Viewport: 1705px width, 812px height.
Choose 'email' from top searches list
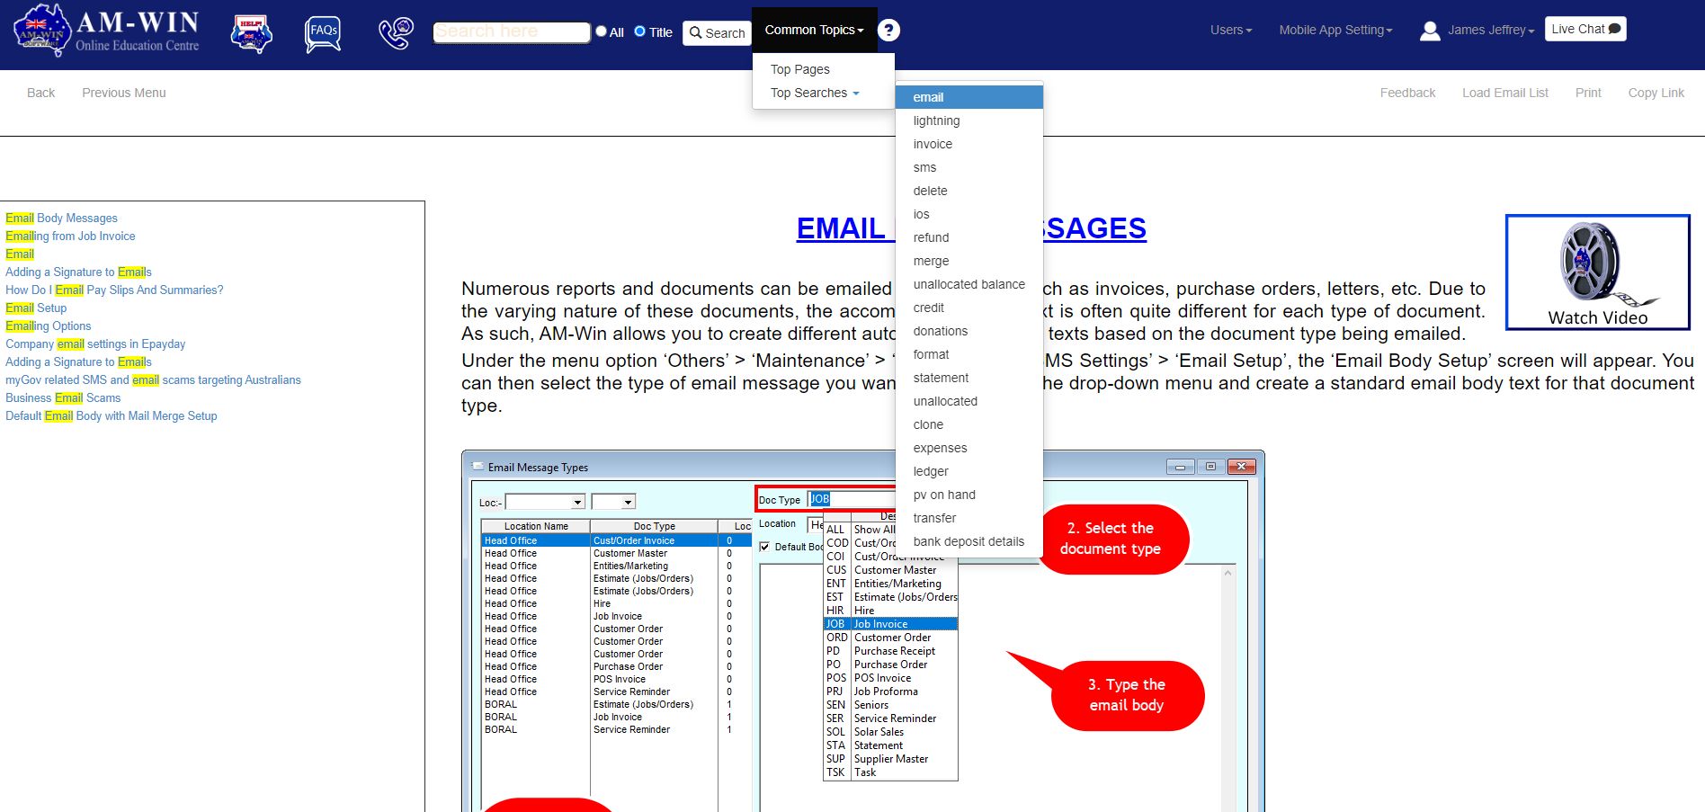[x=969, y=97]
